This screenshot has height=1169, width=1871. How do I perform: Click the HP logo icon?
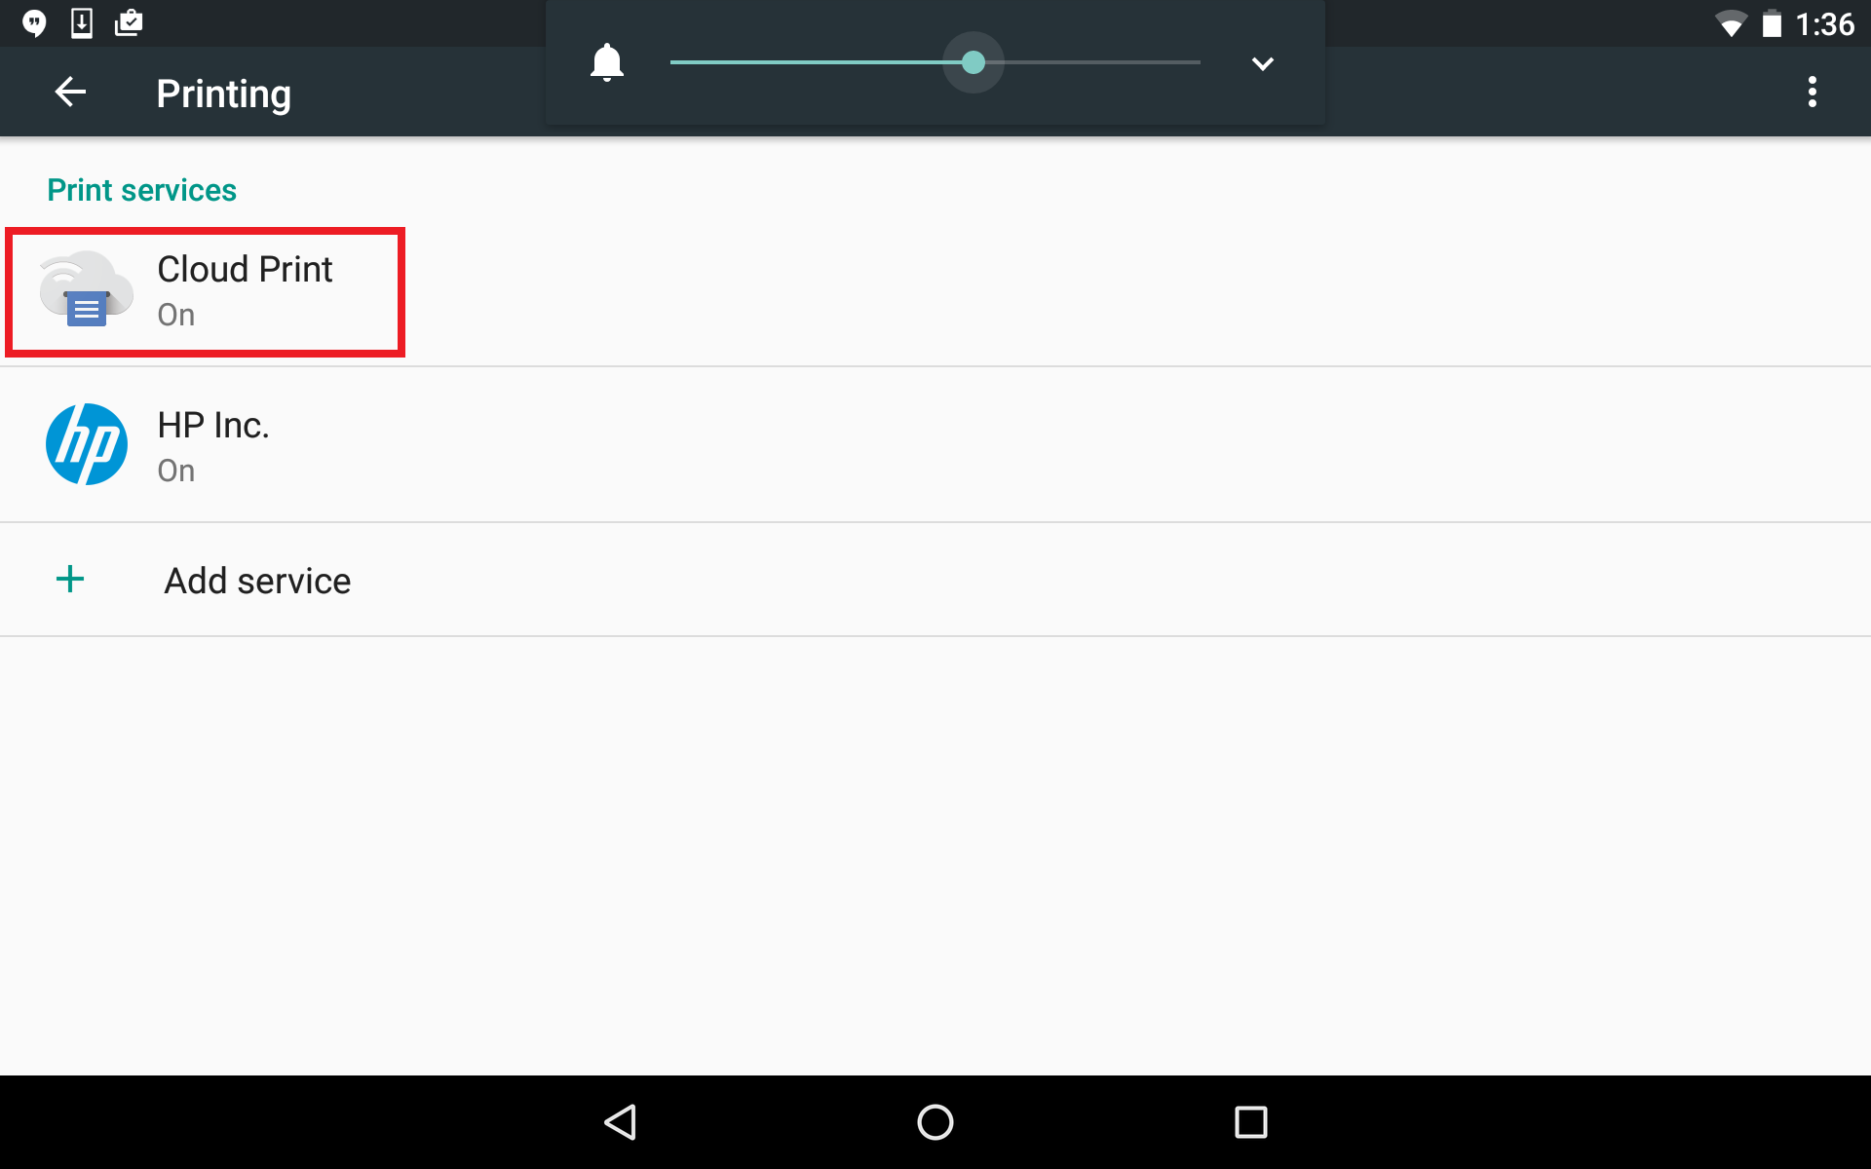pyautogui.click(x=87, y=444)
